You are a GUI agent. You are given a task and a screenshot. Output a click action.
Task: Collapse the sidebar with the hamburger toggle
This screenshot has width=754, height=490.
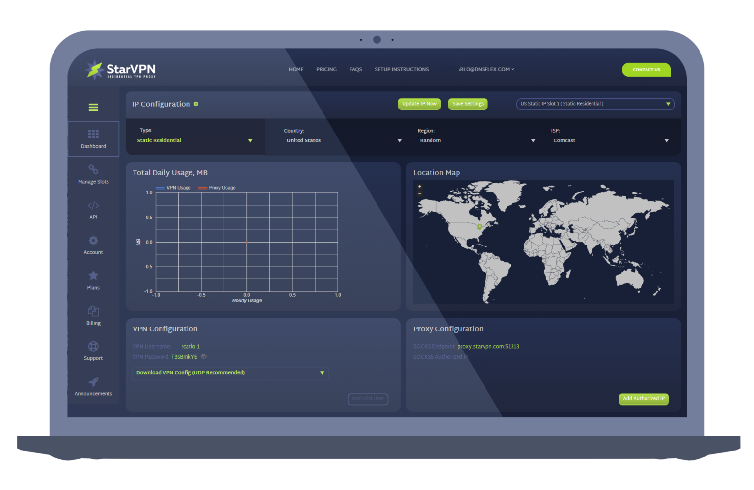tap(93, 107)
